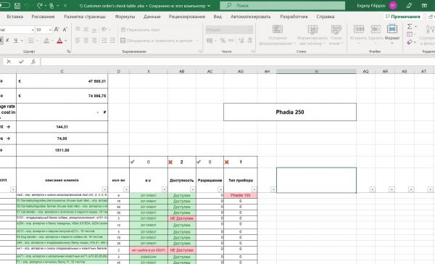Toggle top vertical alignment
The height and width of the screenshot is (264, 435).
tap(78, 30)
